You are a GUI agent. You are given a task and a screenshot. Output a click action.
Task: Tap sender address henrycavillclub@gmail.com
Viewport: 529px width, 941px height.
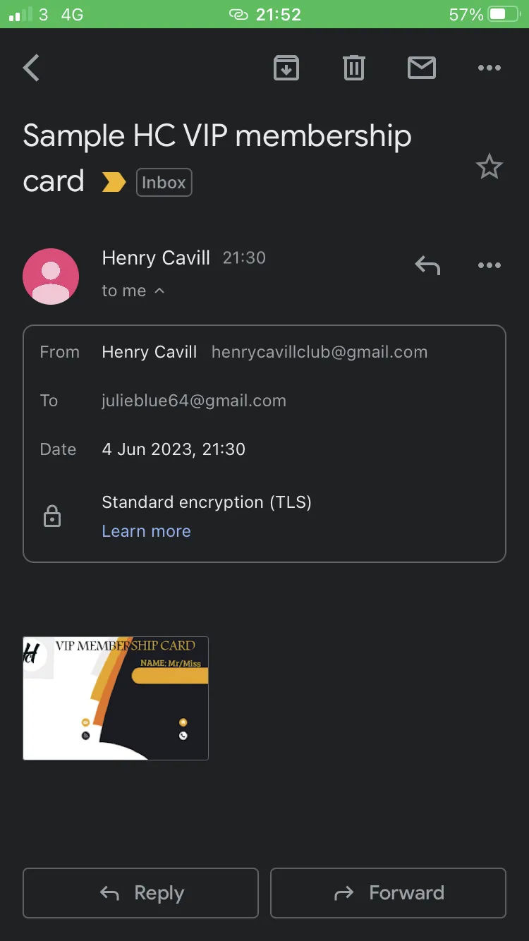(x=320, y=352)
